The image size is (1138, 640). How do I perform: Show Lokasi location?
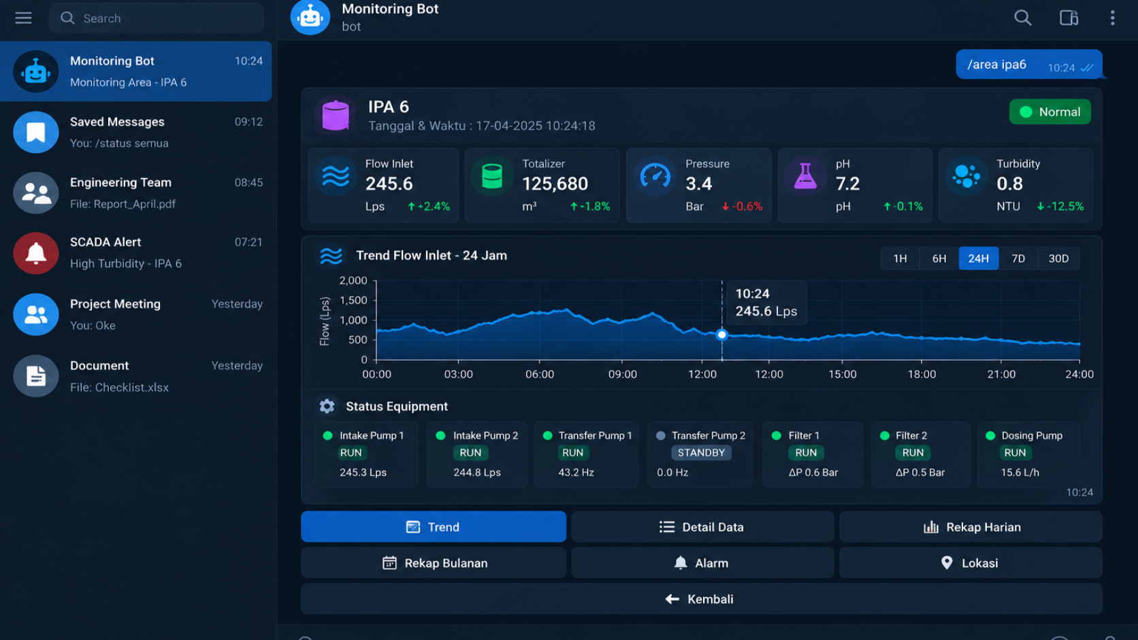(x=971, y=562)
